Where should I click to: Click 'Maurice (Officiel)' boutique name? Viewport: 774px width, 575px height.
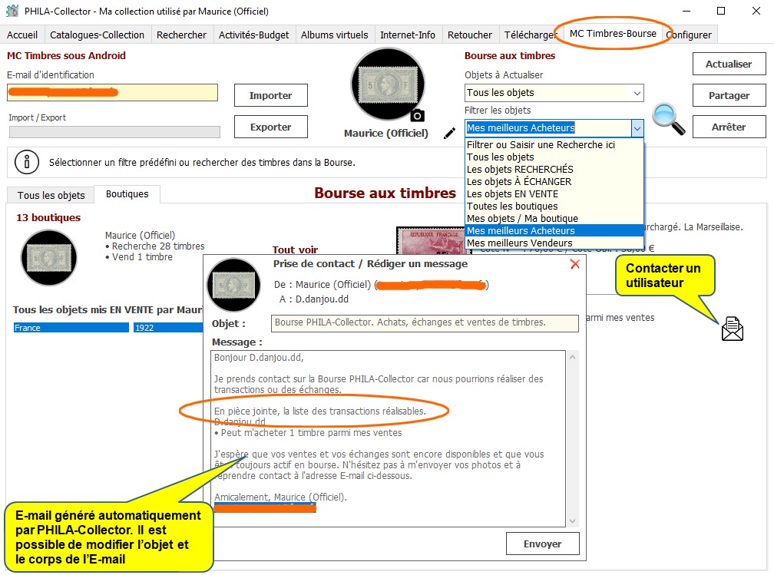pos(141,236)
